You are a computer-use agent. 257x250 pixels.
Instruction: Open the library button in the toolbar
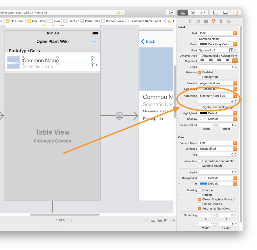click(x=171, y=13)
